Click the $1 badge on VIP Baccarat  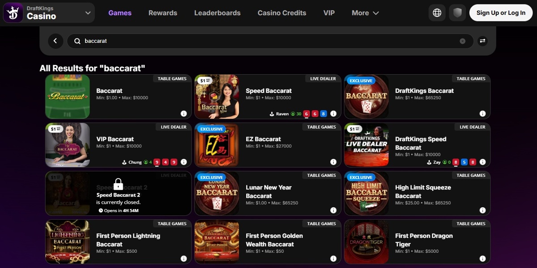56,129
